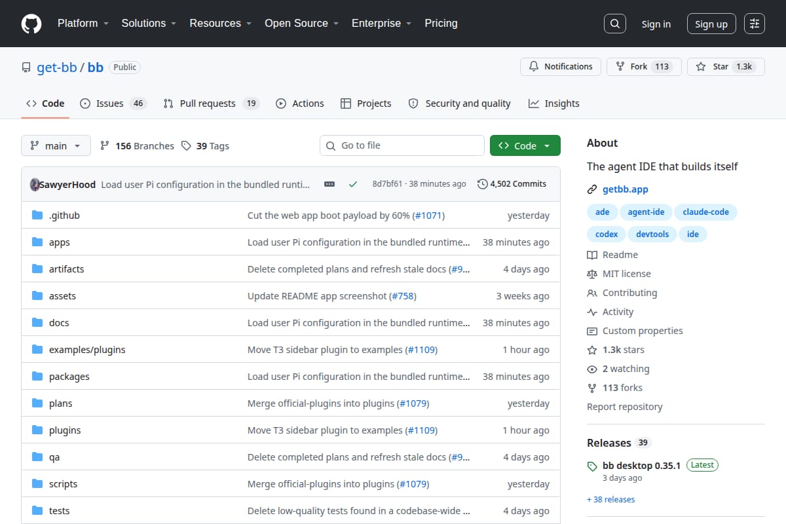The height and width of the screenshot is (524, 786).
Task: Click the tests folder icon
Action: click(37, 510)
